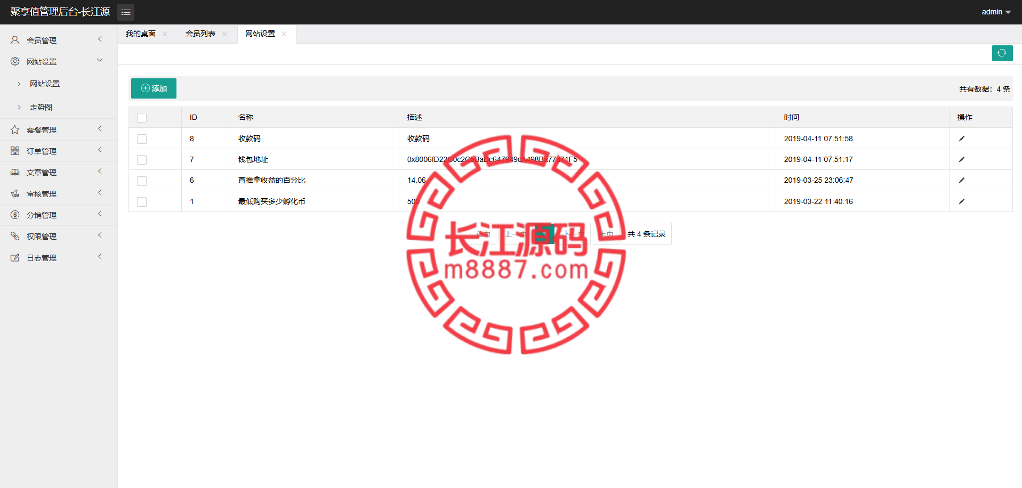
Task: Click the 聚享值管理后台-长江源 title
Action: click(x=60, y=12)
